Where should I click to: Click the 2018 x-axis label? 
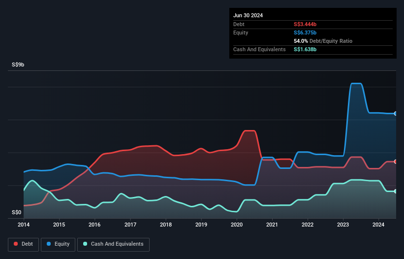166,225
